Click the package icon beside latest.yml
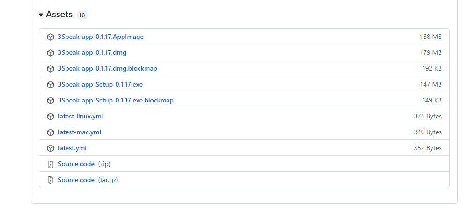Screen dimensions: 468x212 pos(51,148)
